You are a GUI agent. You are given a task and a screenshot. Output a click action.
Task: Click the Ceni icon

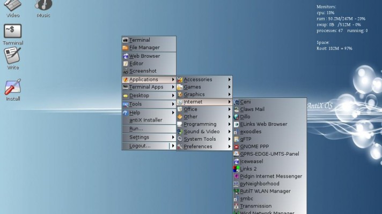point(236,102)
